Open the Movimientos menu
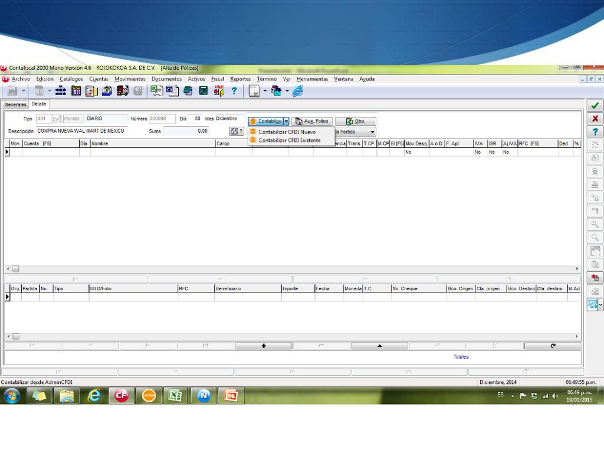 pos(130,78)
